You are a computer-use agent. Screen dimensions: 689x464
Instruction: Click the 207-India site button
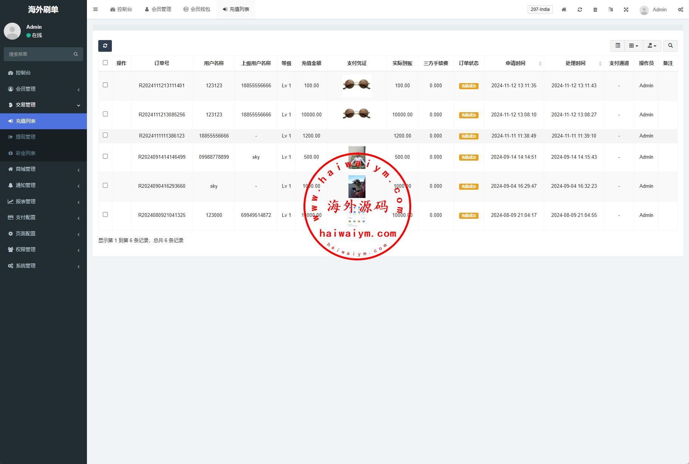click(540, 9)
